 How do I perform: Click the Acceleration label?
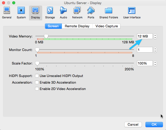[x=22, y=82]
